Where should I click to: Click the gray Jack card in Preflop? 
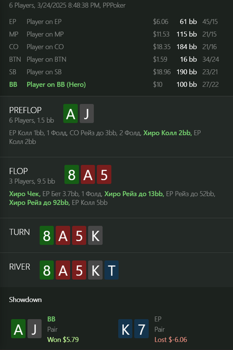tap(86, 113)
